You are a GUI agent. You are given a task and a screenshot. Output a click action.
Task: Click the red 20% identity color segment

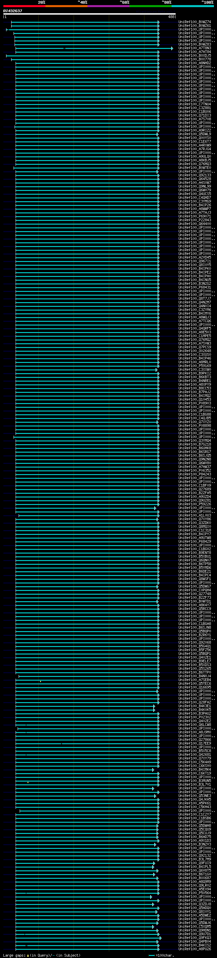click(x=24, y=6)
